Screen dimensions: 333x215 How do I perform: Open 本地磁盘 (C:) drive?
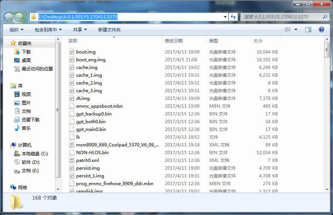click(34, 153)
